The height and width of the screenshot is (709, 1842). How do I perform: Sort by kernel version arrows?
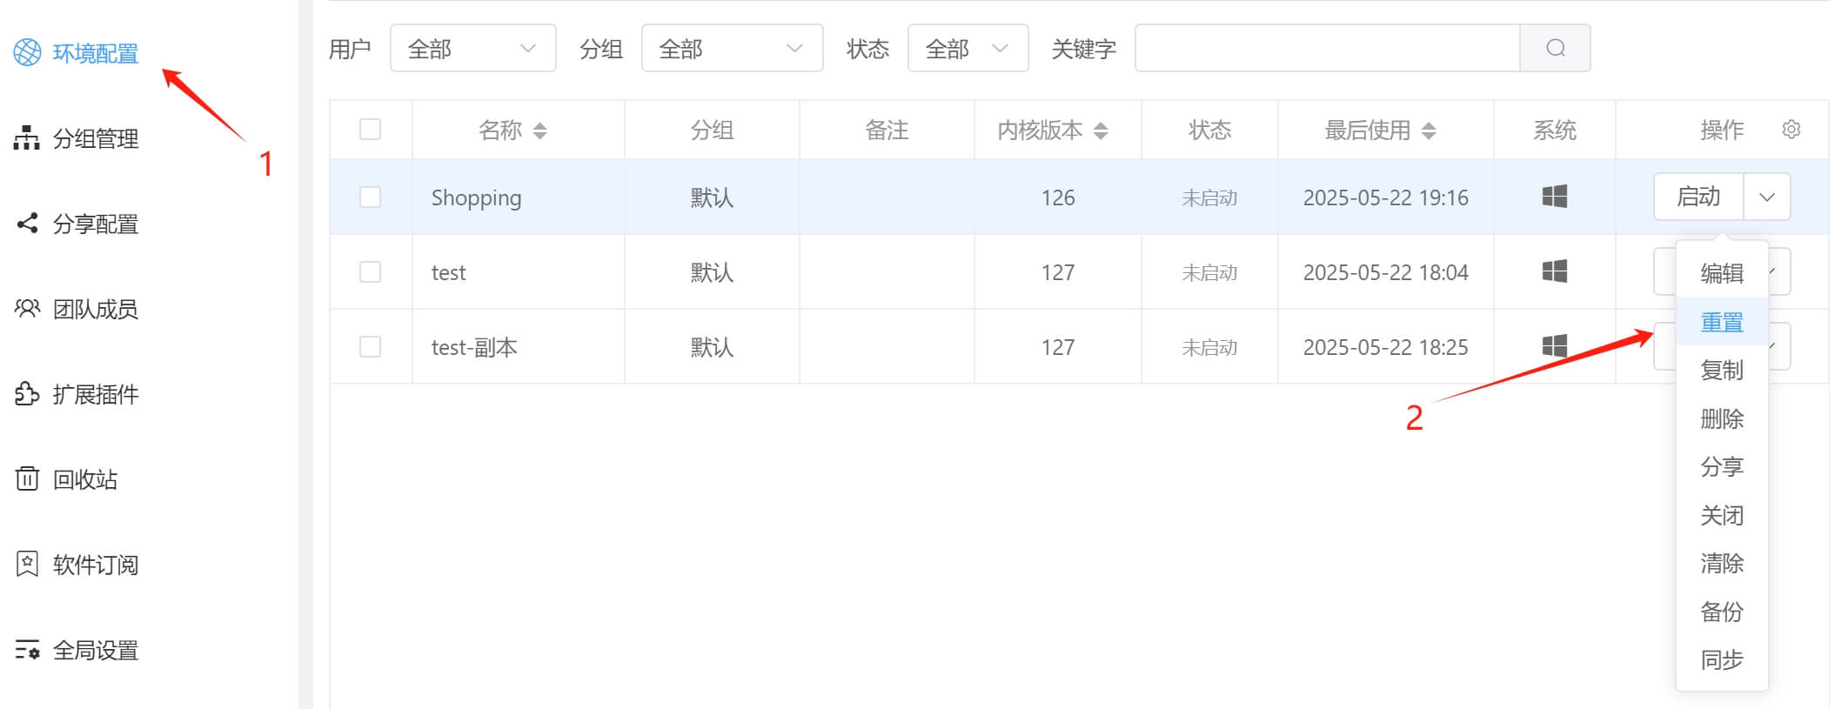tap(1101, 130)
